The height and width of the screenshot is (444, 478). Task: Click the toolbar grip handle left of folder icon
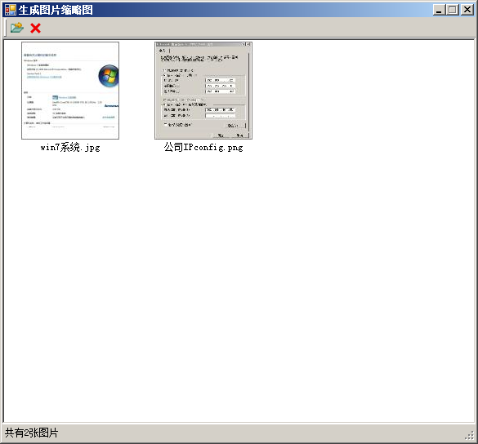coord(6,28)
